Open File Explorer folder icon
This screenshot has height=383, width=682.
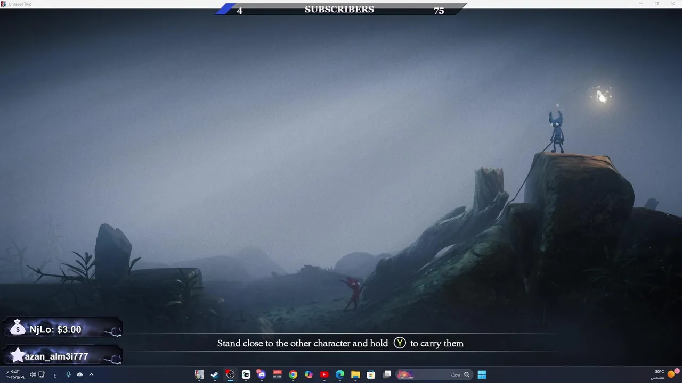click(x=355, y=374)
